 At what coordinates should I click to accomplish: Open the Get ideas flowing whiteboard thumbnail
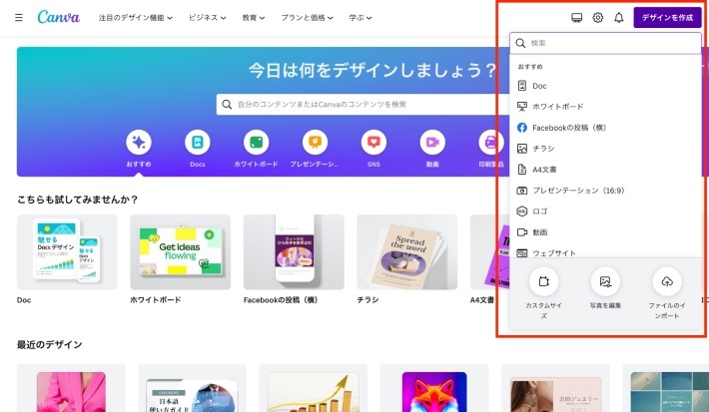[x=181, y=251]
